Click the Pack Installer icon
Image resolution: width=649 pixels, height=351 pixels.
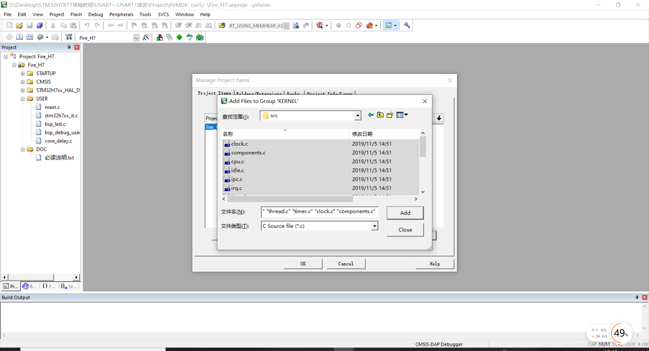point(200,37)
